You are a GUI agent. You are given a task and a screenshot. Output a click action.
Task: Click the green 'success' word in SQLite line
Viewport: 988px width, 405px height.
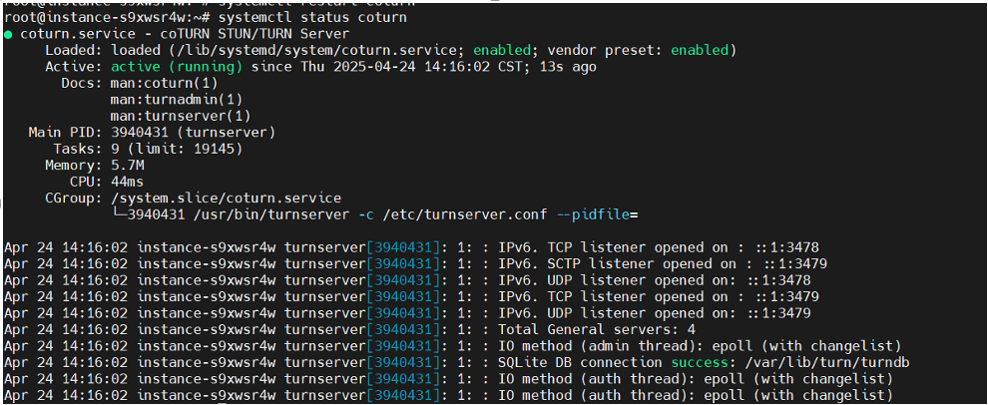[700, 362]
